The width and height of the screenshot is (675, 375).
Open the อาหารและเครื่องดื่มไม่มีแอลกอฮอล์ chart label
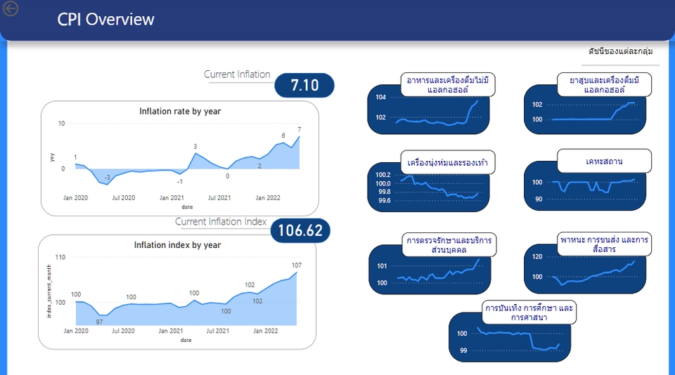coord(448,85)
